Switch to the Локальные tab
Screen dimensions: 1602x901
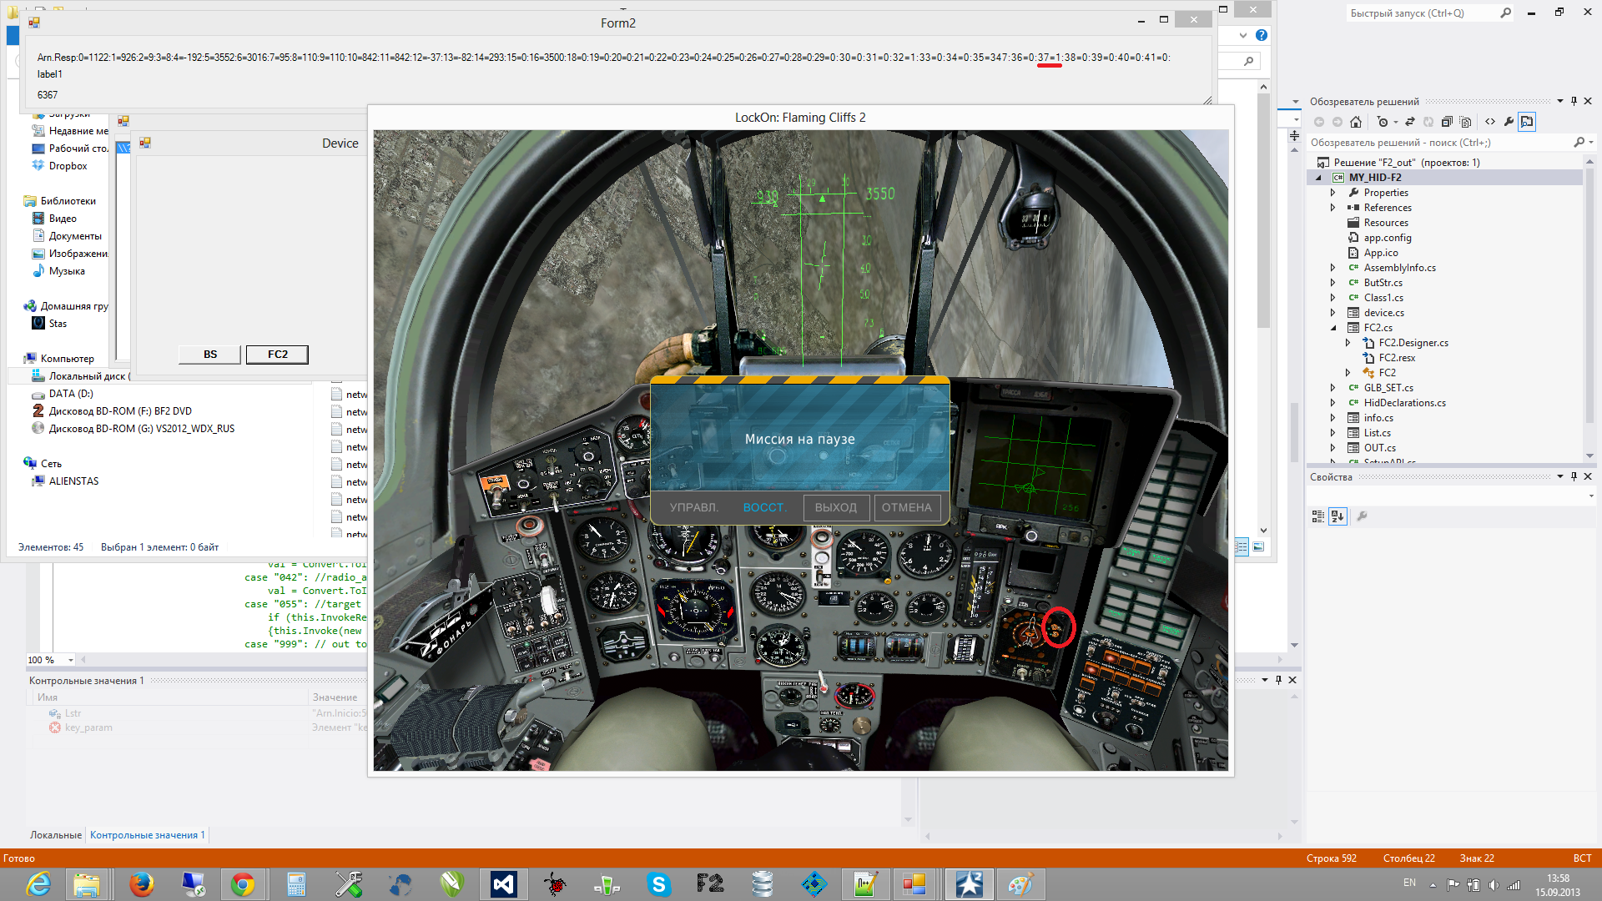tap(56, 835)
